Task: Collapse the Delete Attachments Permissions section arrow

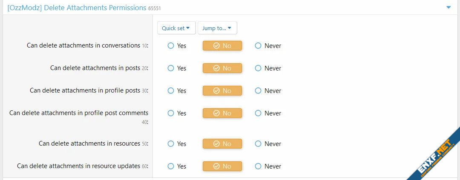Action: point(448,7)
